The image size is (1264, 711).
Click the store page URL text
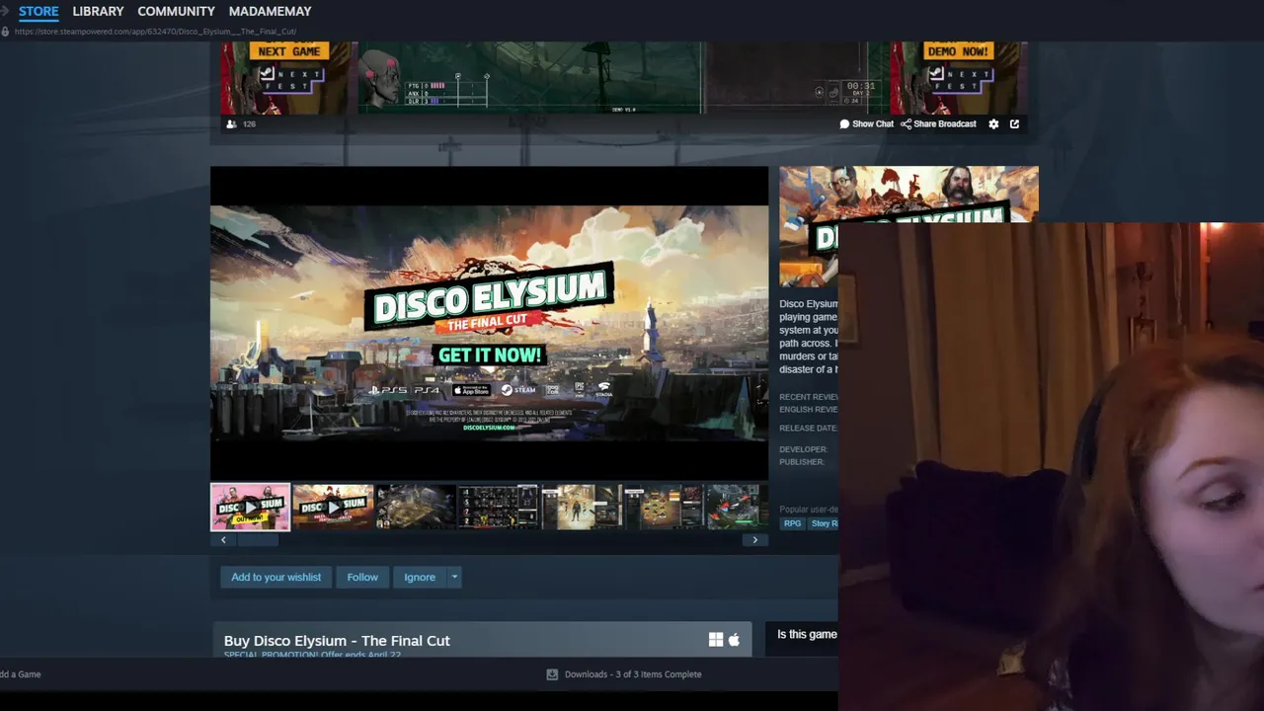click(155, 32)
